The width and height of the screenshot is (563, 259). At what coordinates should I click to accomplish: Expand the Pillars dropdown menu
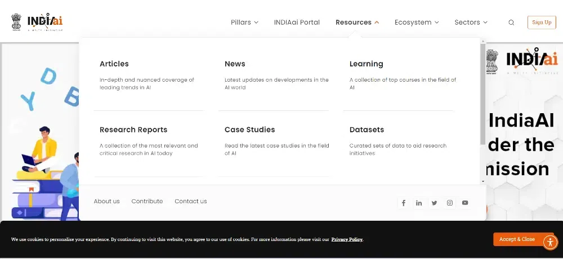pyautogui.click(x=244, y=23)
